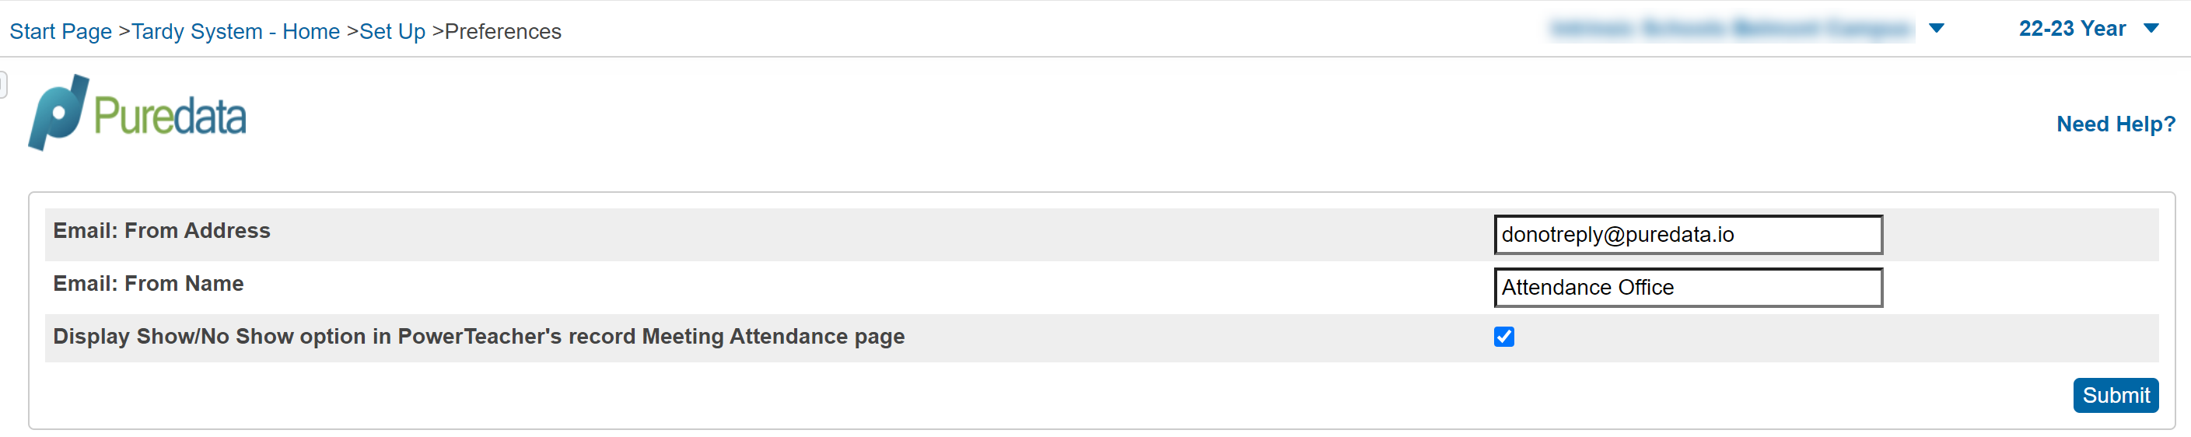Click the Puredata wordmark text
2191x437 pixels.
170,117
